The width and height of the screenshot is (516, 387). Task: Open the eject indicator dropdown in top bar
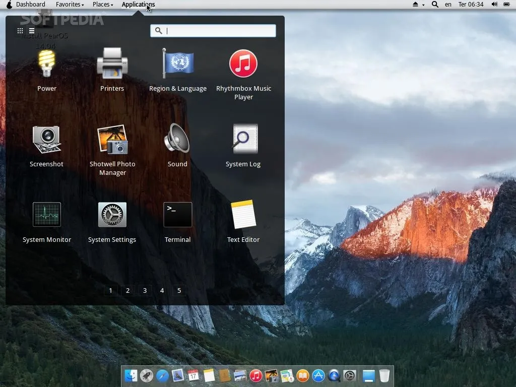418,5
